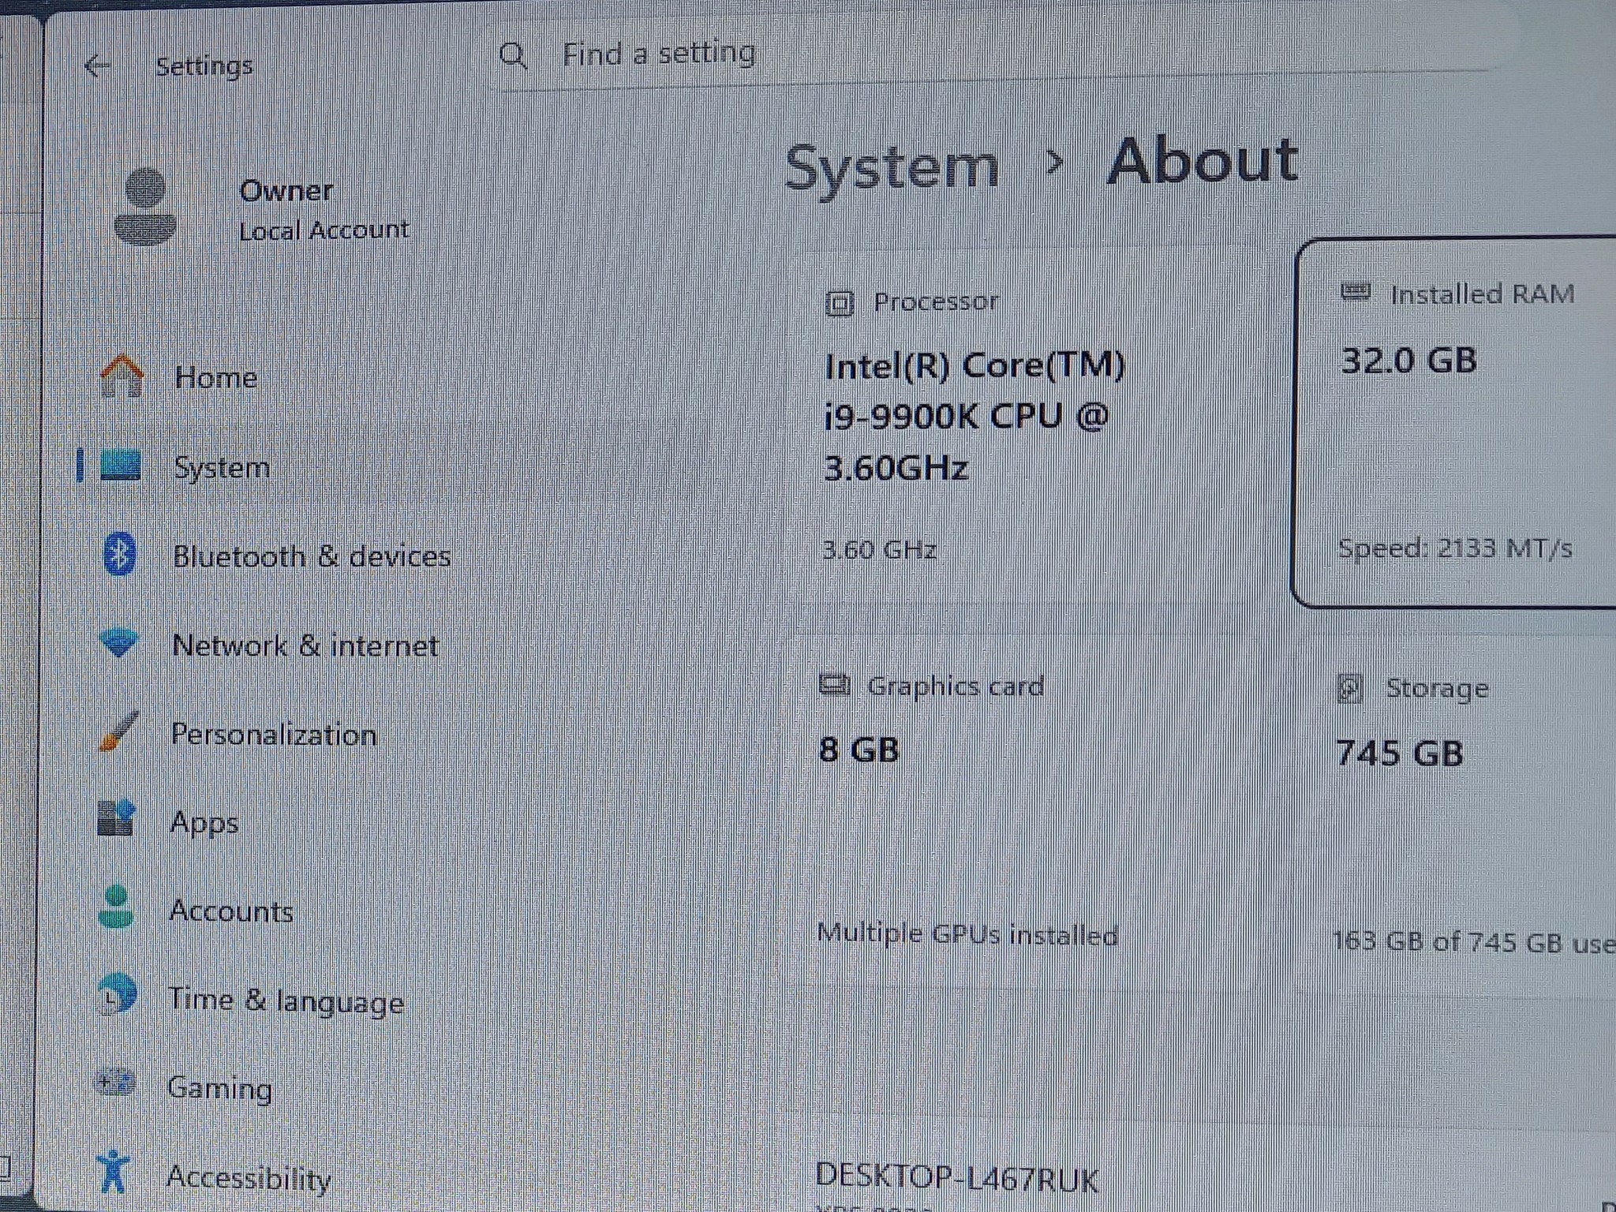Open Accounts settings
1616x1212 pixels.
point(230,911)
